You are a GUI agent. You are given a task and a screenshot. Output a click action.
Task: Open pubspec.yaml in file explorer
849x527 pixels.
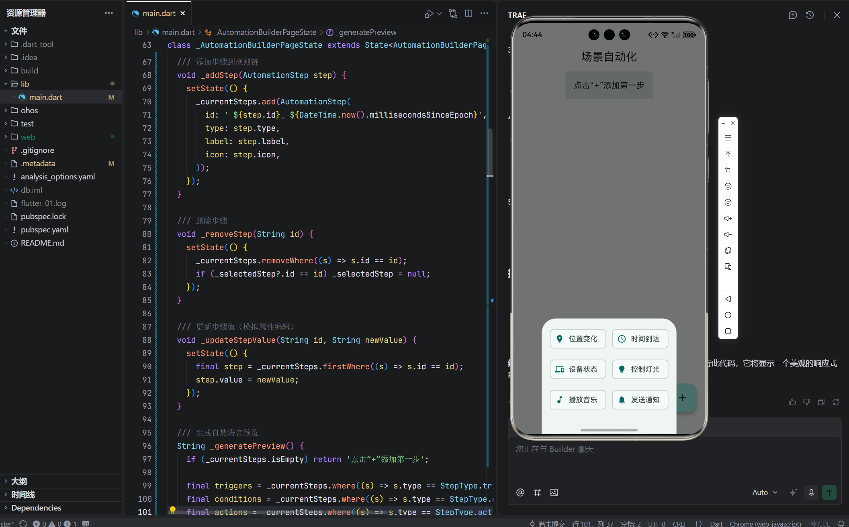[44, 230]
